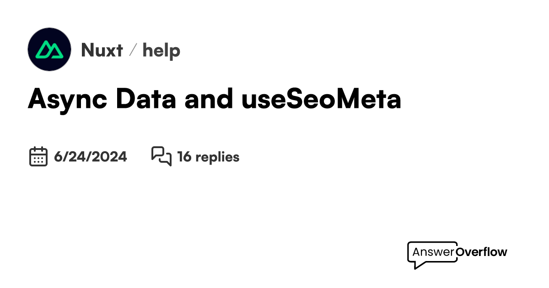Click the word Data in the title
Screen dimensions: 549x288
click(146, 99)
